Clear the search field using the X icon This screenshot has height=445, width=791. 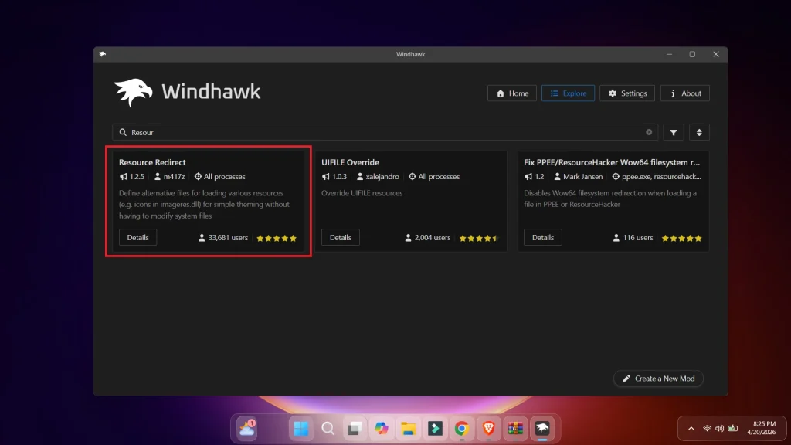(649, 132)
